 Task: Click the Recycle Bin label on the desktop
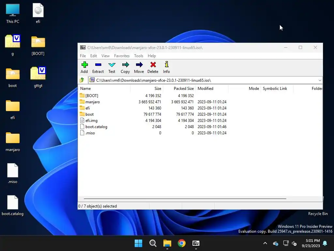point(318,214)
